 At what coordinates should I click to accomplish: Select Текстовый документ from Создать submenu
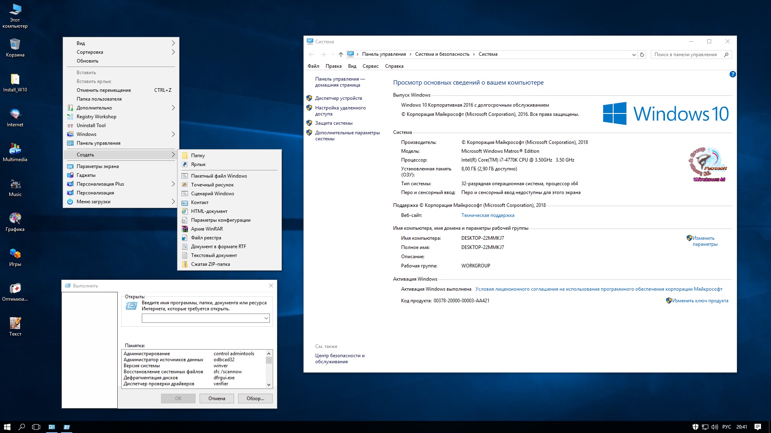tap(214, 255)
